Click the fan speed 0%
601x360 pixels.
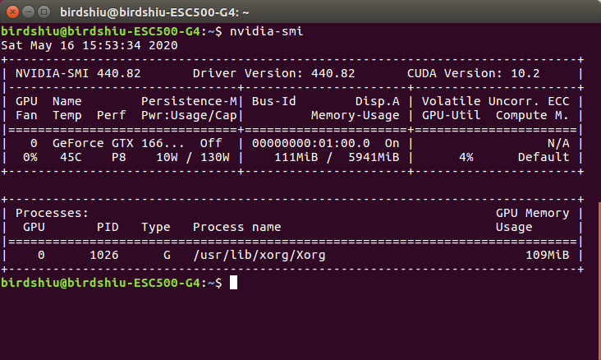[30, 157]
